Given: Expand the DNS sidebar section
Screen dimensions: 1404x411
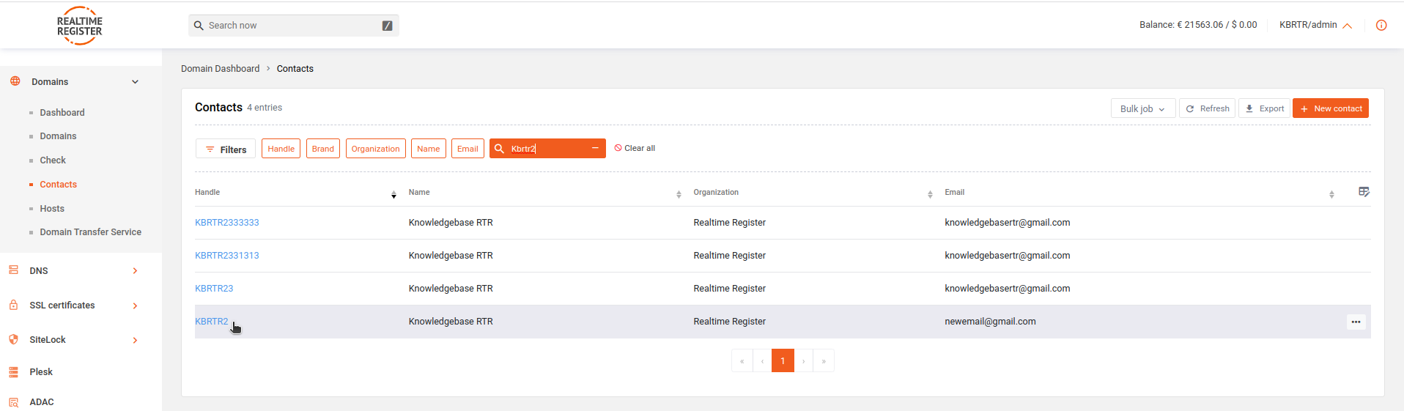Looking at the screenshot, I should tap(135, 271).
